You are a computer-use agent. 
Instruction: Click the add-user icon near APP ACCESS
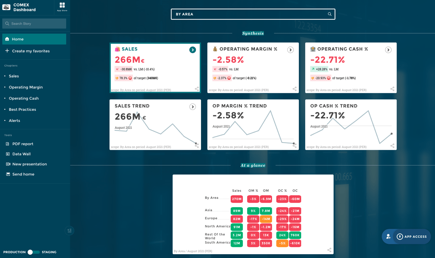tap(388, 236)
